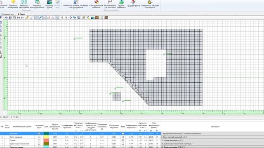The width and height of the screenshot is (264, 148).
Task: Click modulus value 1800 for Песок пылеватый
Action: click(x=55, y=137)
